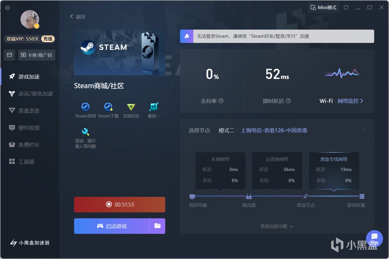Click the 52ms latency value

(277, 74)
